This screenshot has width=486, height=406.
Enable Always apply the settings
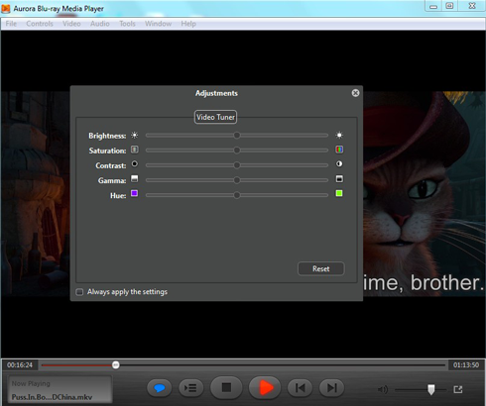[x=79, y=292]
